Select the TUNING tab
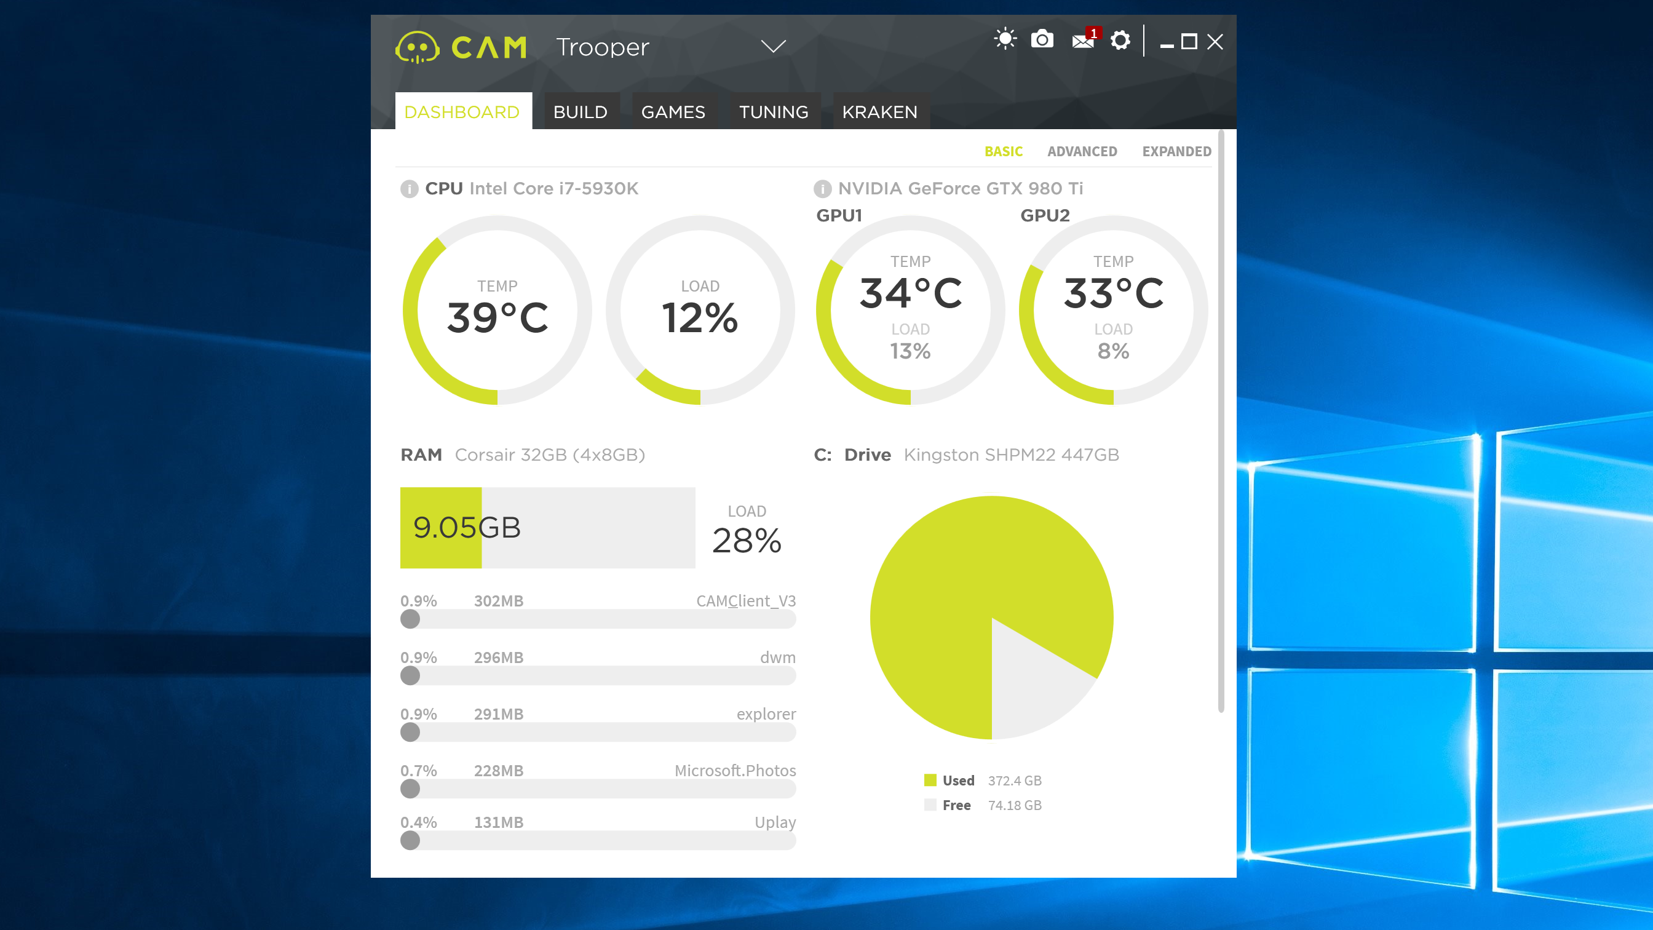The image size is (1653, 930). 773,111
